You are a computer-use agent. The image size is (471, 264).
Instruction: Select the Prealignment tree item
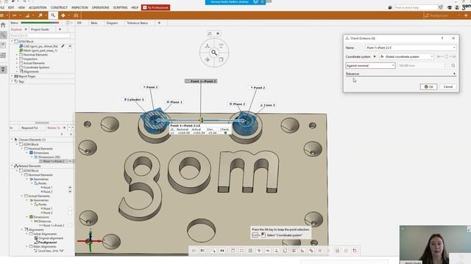(47, 243)
